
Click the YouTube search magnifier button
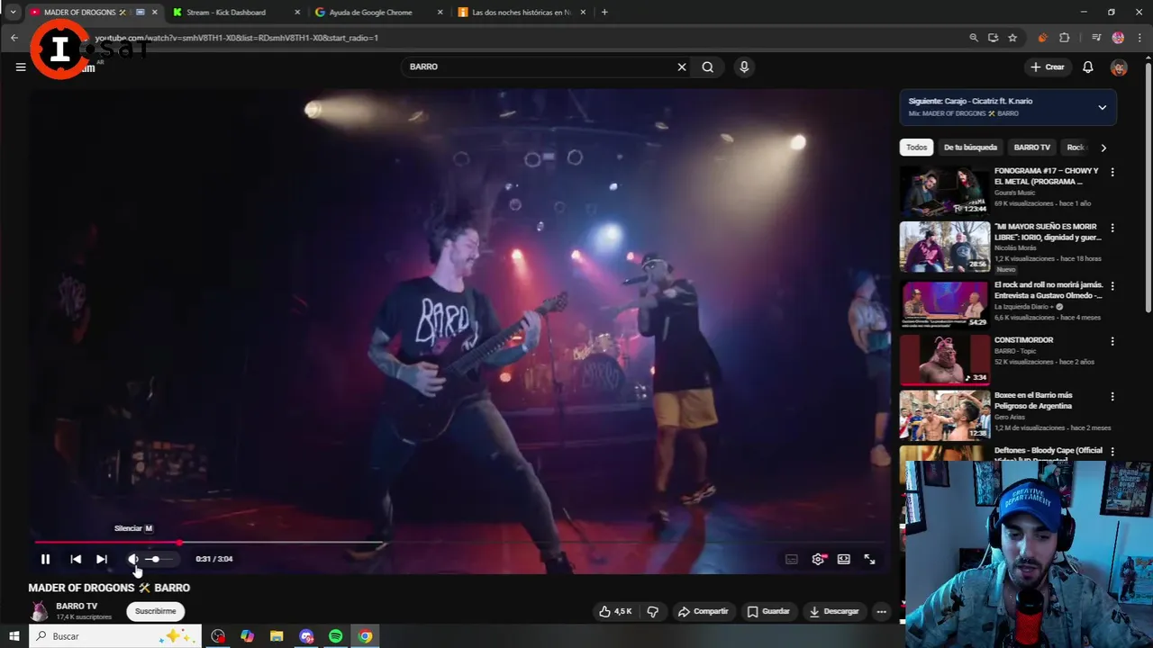click(708, 67)
